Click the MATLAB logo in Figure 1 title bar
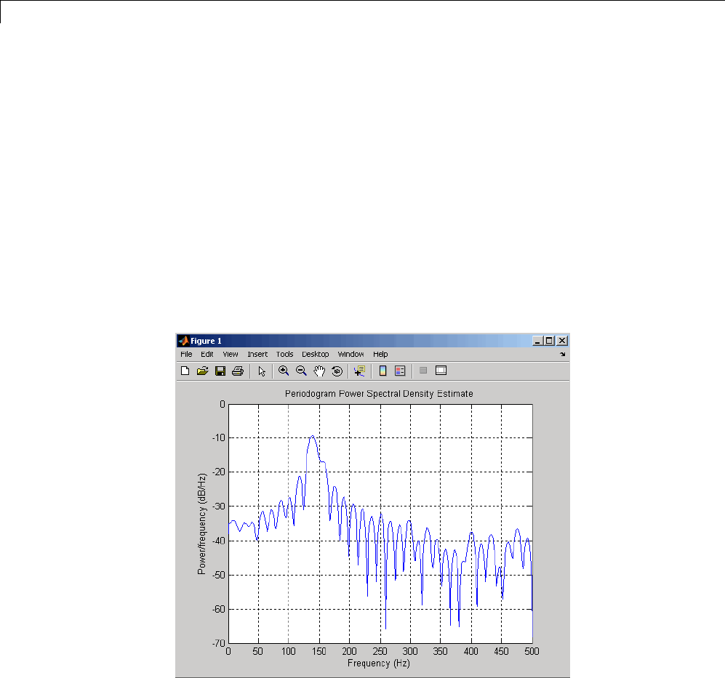 coord(183,341)
